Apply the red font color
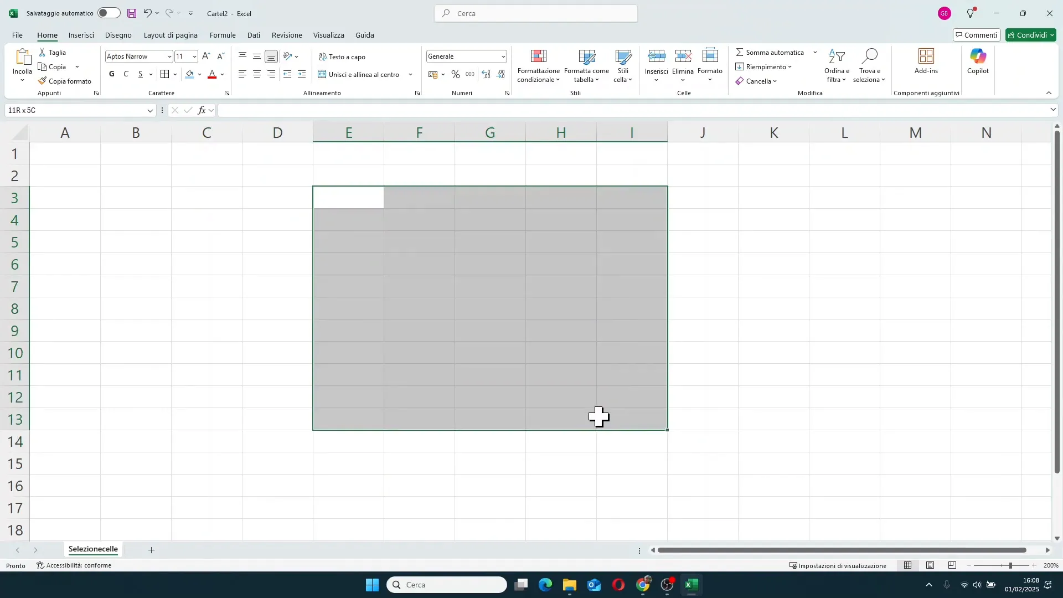Image resolution: width=1063 pixels, height=598 pixels. tap(212, 74)
